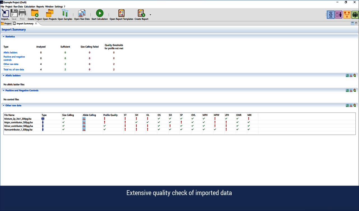Open Samples using test tube icon

point(65,13)
